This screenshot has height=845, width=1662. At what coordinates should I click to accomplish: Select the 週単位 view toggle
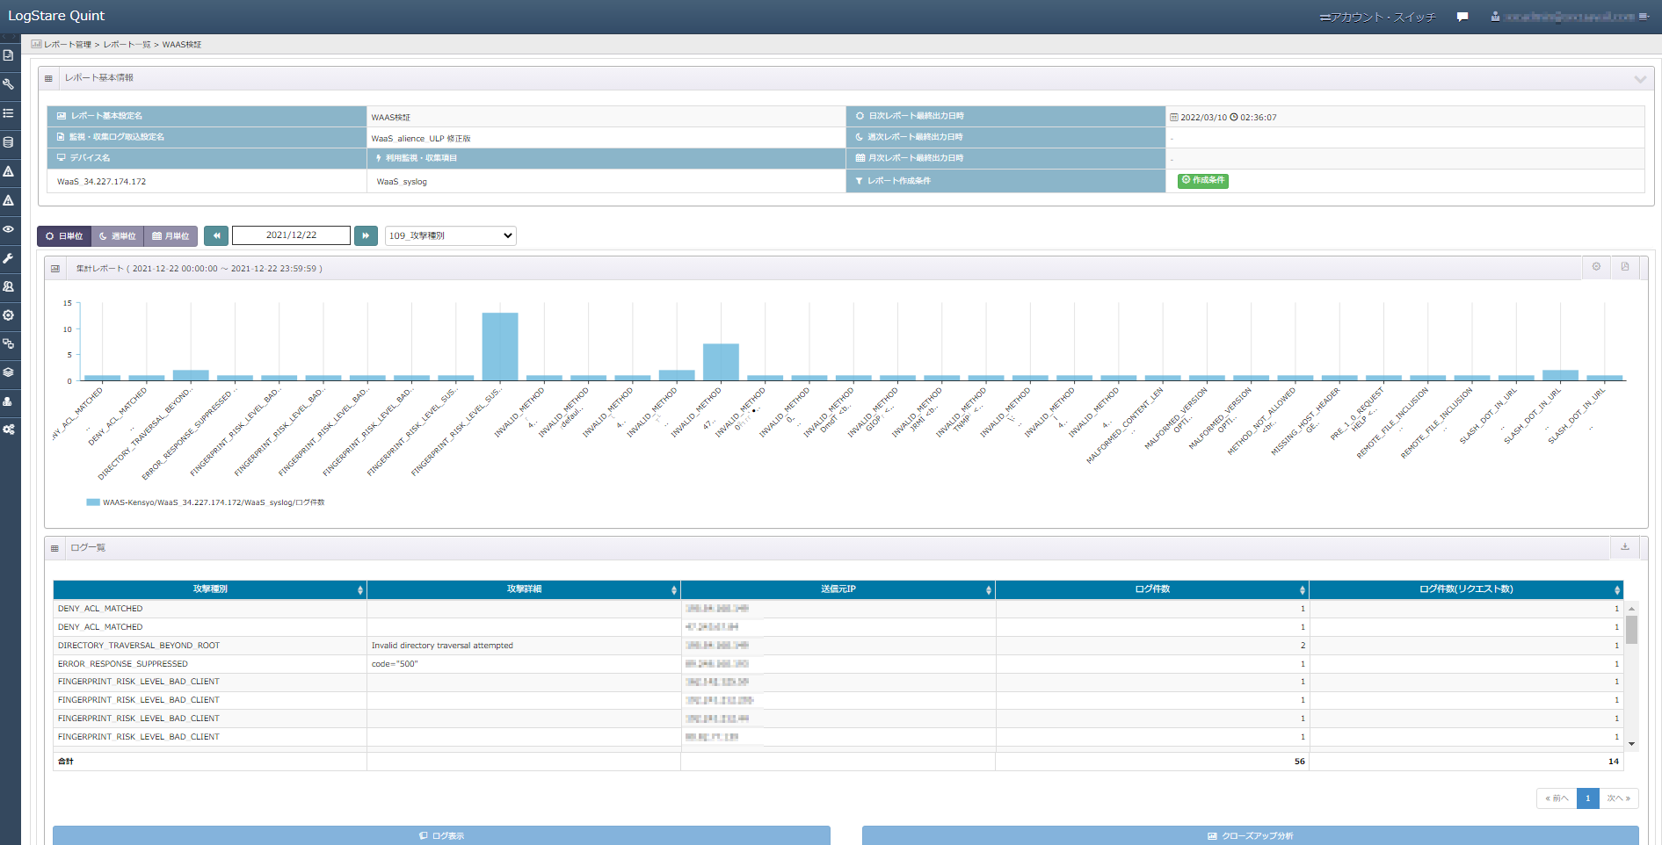coord(117,235)
